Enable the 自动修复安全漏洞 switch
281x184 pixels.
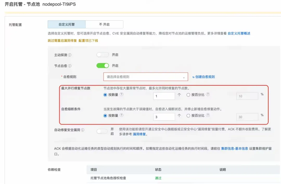(x=102, y=131)
